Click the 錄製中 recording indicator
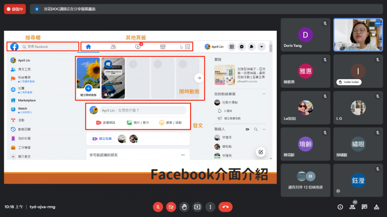The height and width of the screenshot is (217, 387). click(x=15, y=9)
